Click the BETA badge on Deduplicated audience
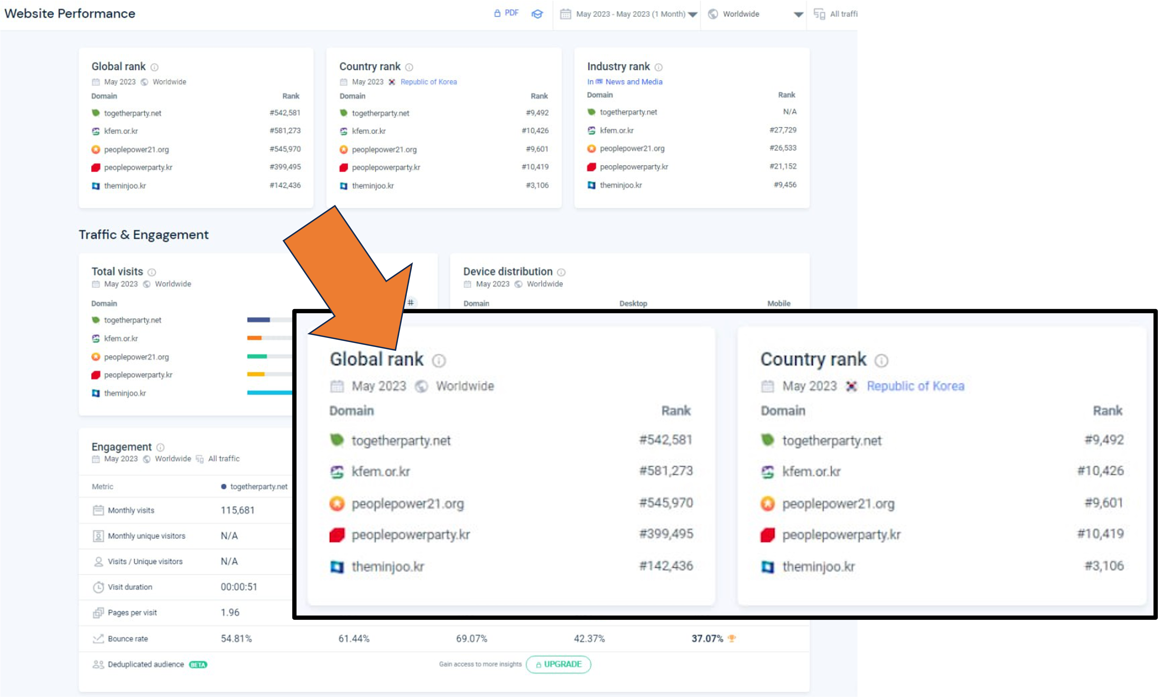Image resolution: width=1158 pixels, height=697 pixels. point(198,665)
